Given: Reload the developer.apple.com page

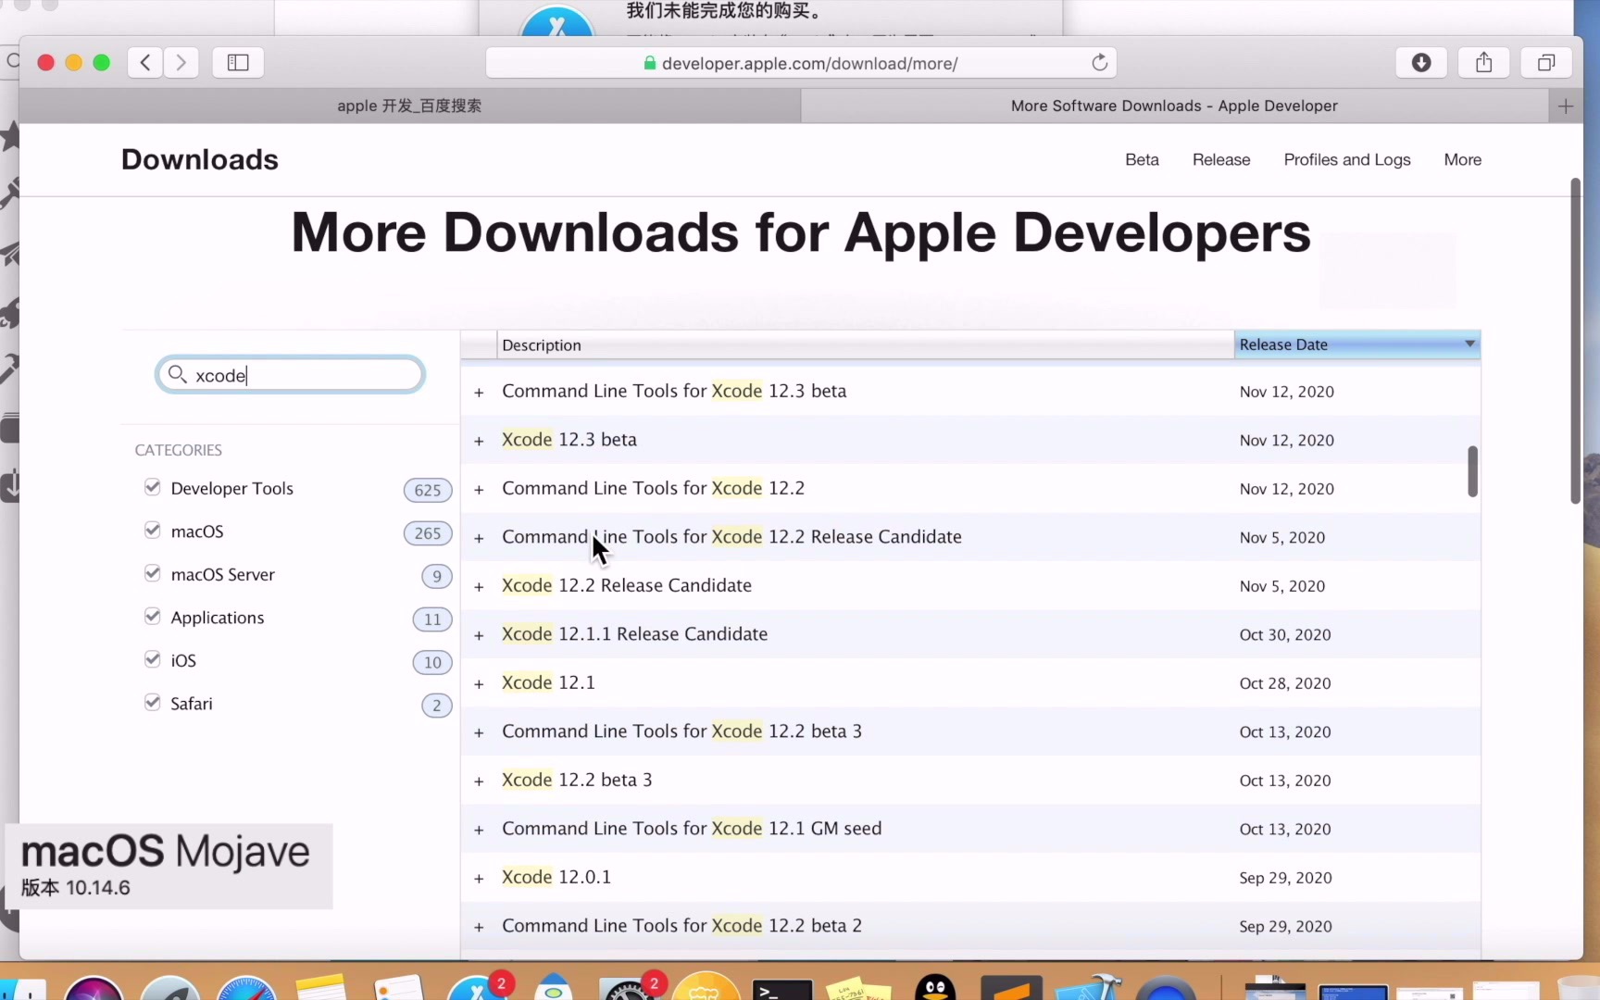Looking at the screenshot, I should pyautogui.click(x=1099, y=62).
